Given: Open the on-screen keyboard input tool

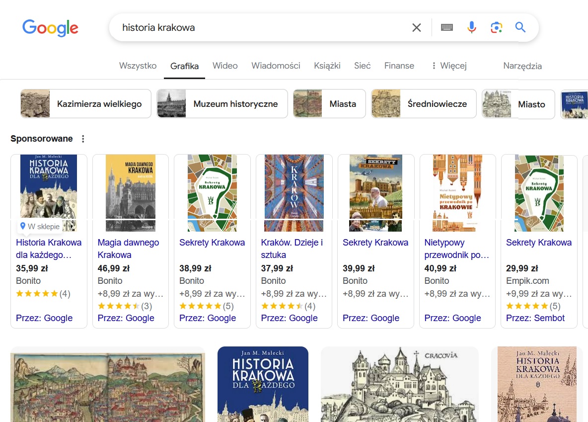Looking at the screenshot, I should (x=446, y=28).
